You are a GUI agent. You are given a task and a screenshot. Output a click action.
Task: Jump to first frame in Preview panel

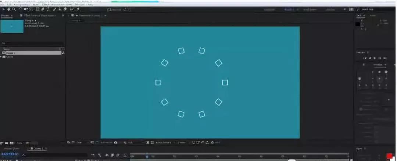coord(365,58)
